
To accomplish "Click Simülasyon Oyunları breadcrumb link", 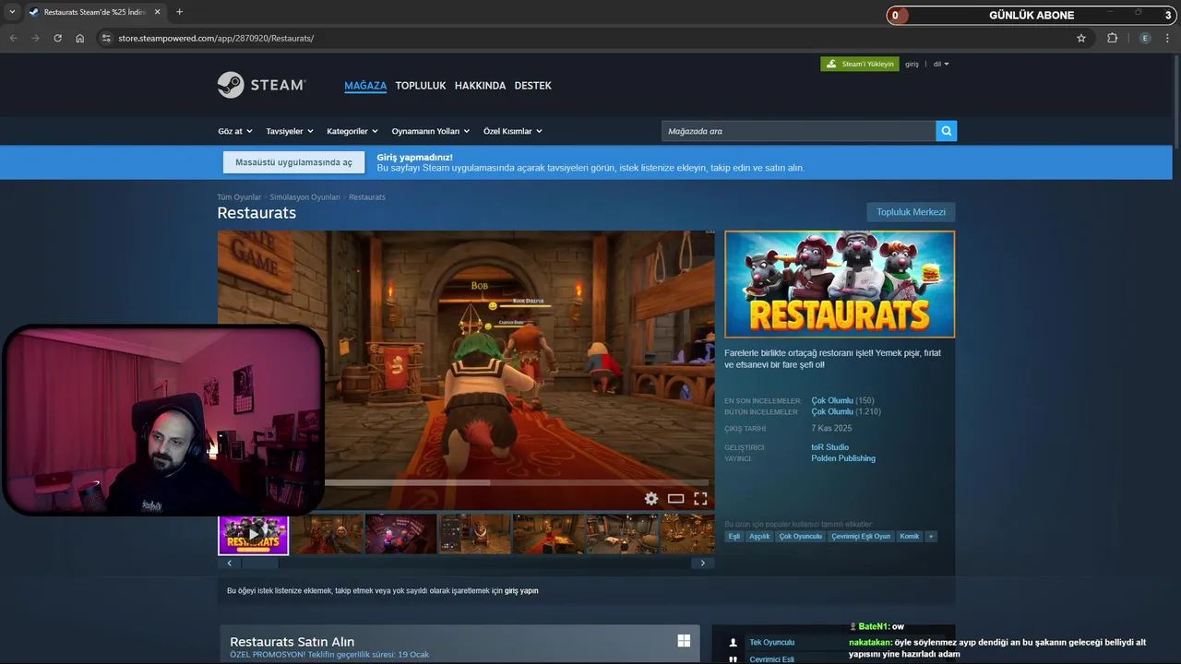I will (x=304, y=197).
